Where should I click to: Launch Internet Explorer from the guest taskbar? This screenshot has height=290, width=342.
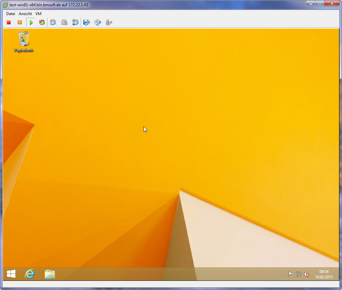[x=30, y=274]
